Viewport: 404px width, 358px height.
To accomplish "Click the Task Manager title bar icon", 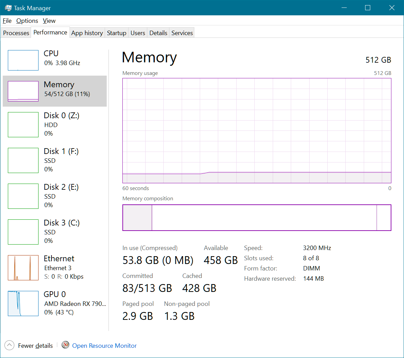I will point(8,7).
